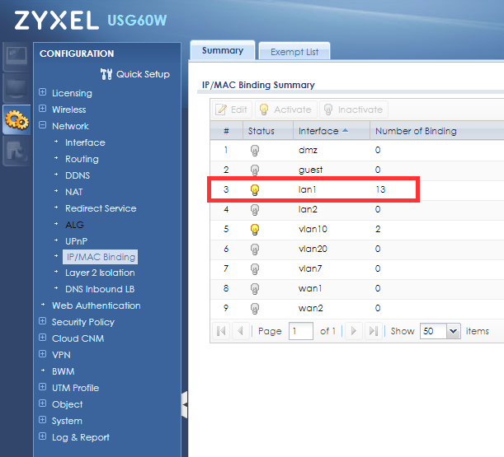Click the grey bulb status for dmz

[x=255, y=151]
